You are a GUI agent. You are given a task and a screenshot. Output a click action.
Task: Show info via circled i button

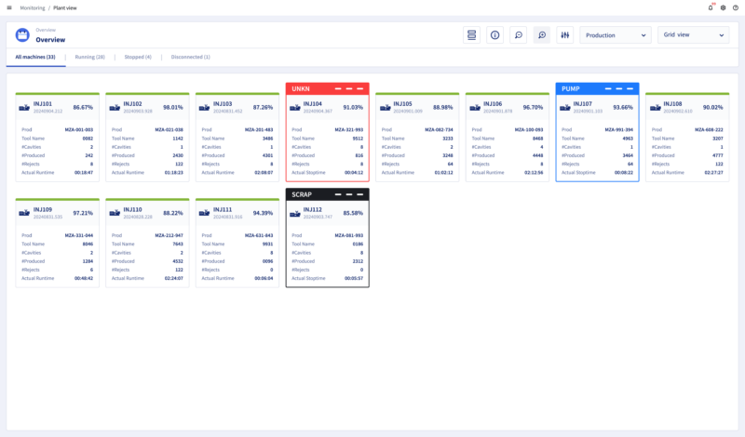point(495,34)
